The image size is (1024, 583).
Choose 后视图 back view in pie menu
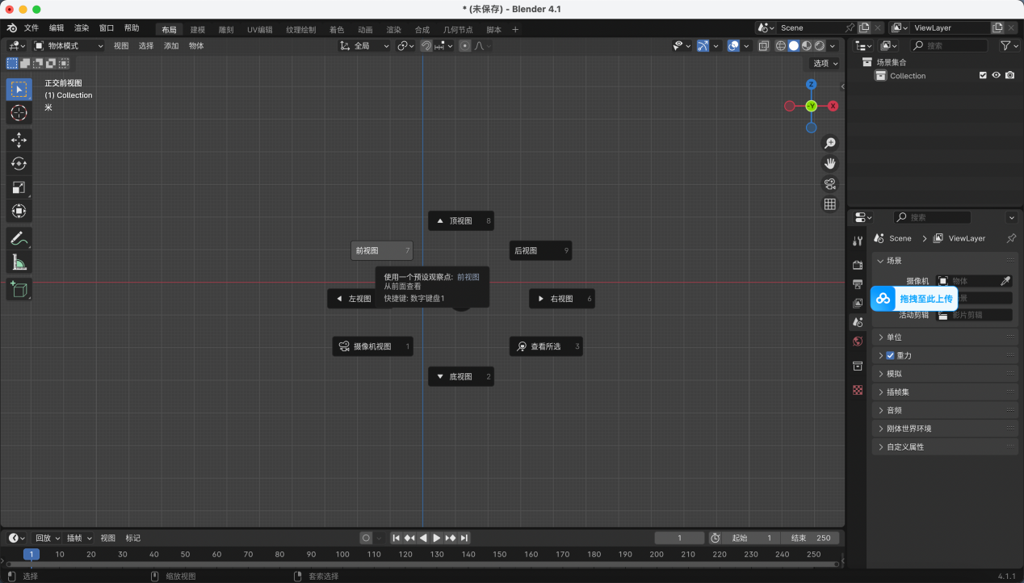coord(540,251)
